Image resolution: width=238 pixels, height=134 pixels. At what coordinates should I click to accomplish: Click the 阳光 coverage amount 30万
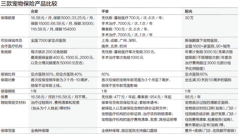click(x=189, y=18)
